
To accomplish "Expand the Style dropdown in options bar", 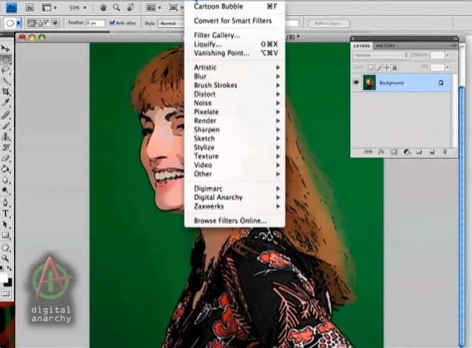I will coord(170,23).
